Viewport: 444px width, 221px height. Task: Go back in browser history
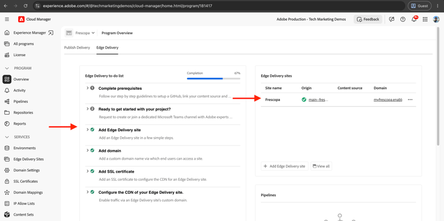[x=6, y=6]
